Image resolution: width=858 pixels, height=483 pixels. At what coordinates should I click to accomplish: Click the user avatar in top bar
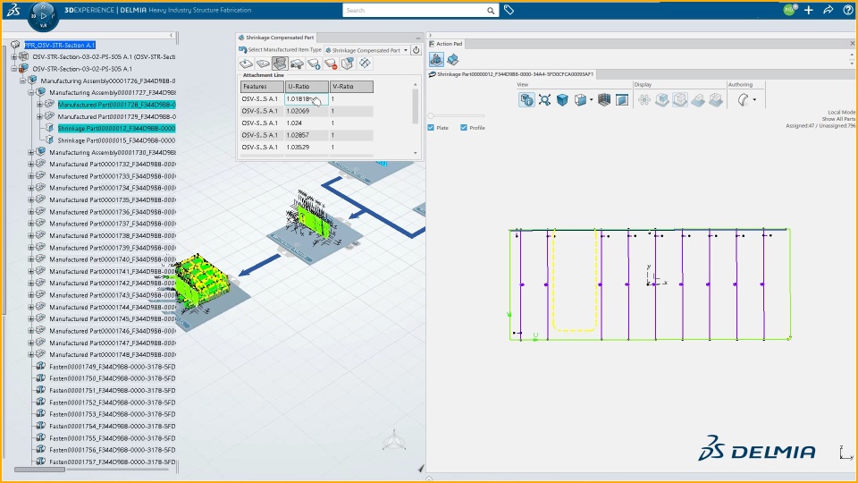click(789, 10)
